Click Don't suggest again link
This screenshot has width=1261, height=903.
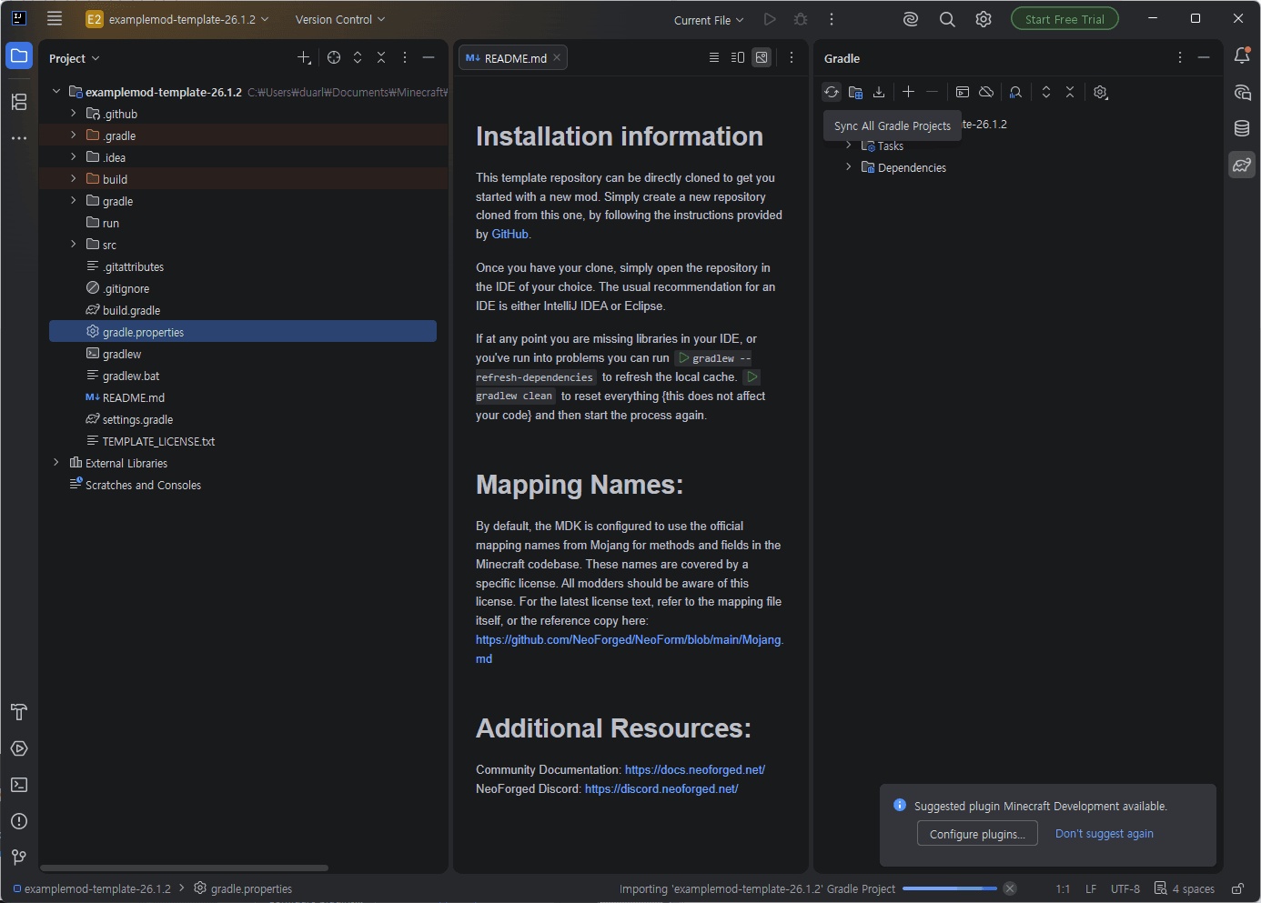[1105, 834]
